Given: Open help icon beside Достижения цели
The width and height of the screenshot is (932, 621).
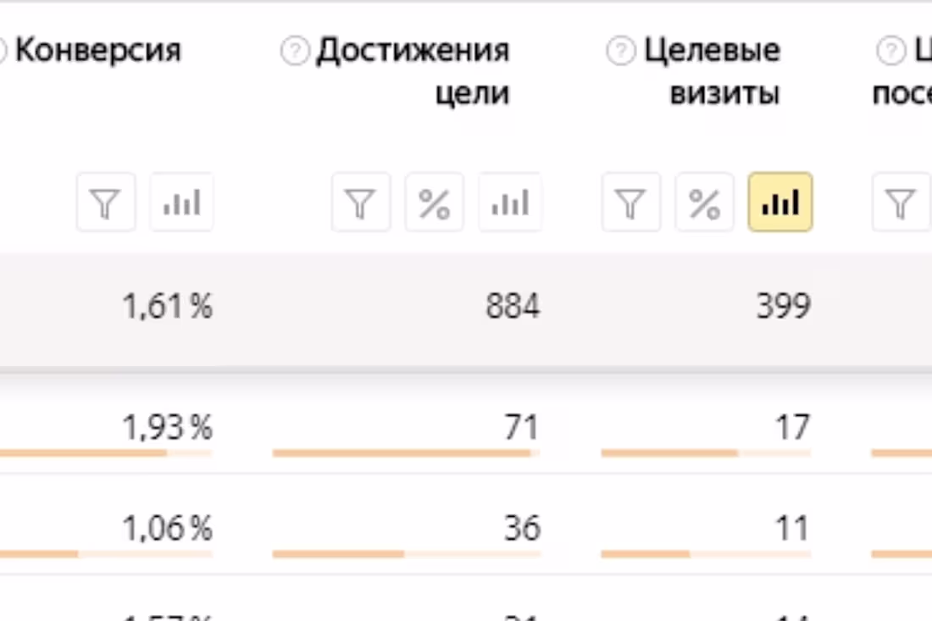Looking at the screenshot, I should (295, 51).
